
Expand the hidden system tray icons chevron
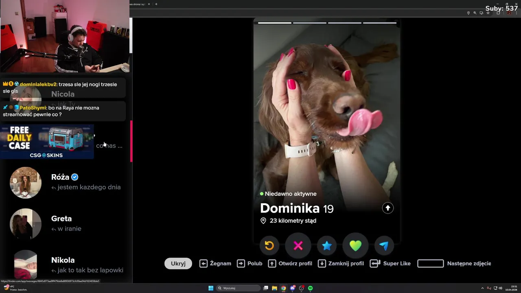(x=483, y=288)
